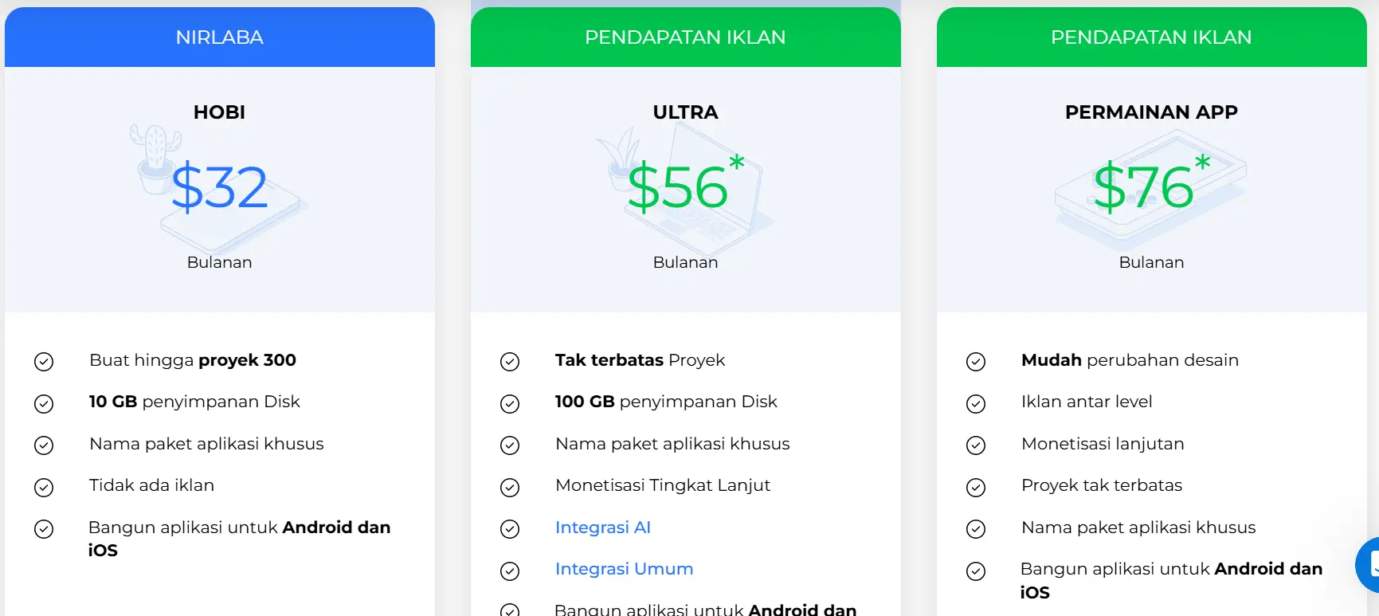
Task: Click check icon beside "Monetisasi lanjutan"
Action: [976, 445]
